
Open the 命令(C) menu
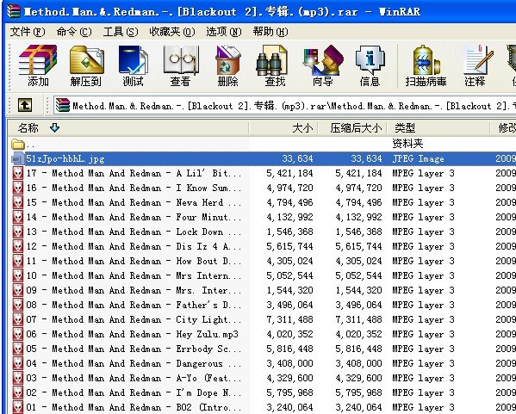coord(74,32)
